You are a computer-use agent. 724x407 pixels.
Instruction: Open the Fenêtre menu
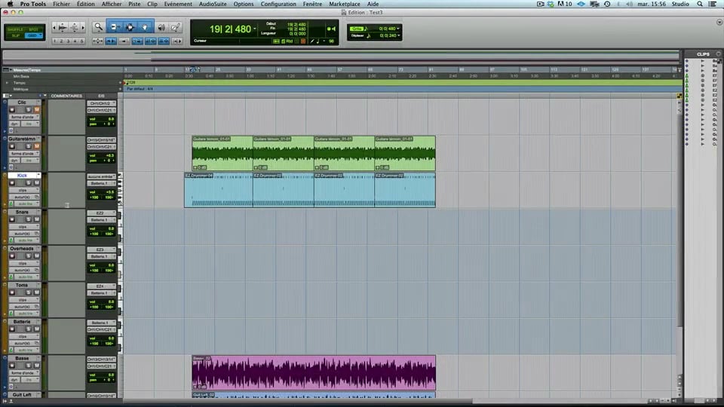point(312,4)
